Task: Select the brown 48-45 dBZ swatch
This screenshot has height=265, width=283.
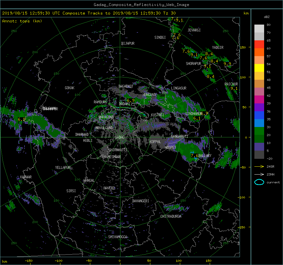Action: 259,84
